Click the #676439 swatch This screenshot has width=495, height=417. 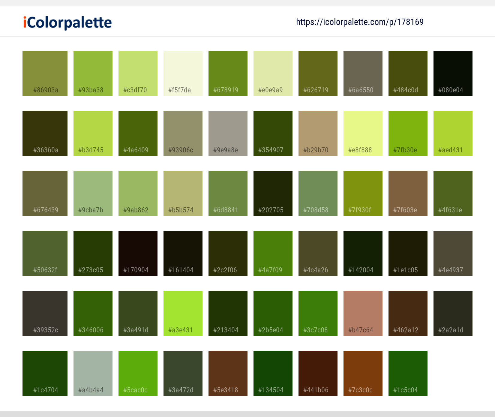[x=45, y=193]
